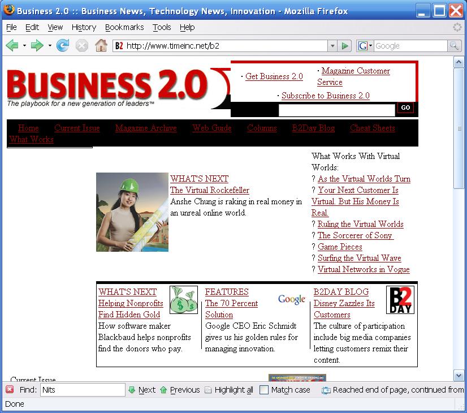Open the search engine chooser dropdown

(x=370, y=46)
